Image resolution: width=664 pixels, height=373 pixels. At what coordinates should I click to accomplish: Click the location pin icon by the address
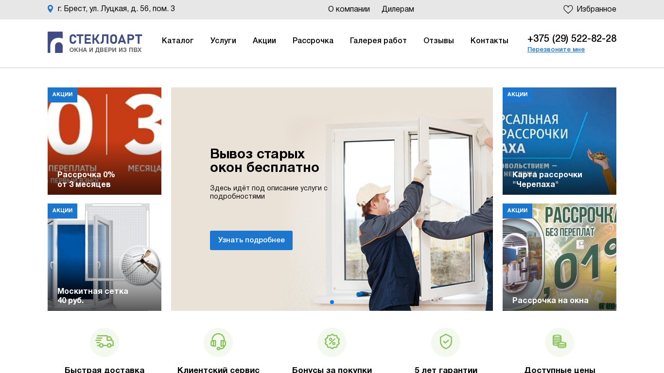click(50, 9)
